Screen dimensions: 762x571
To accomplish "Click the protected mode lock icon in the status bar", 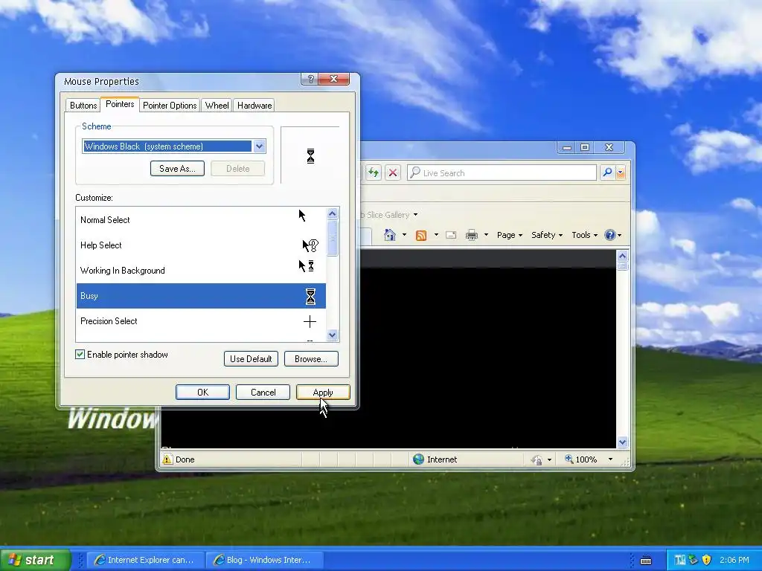I will coord(537,459).
